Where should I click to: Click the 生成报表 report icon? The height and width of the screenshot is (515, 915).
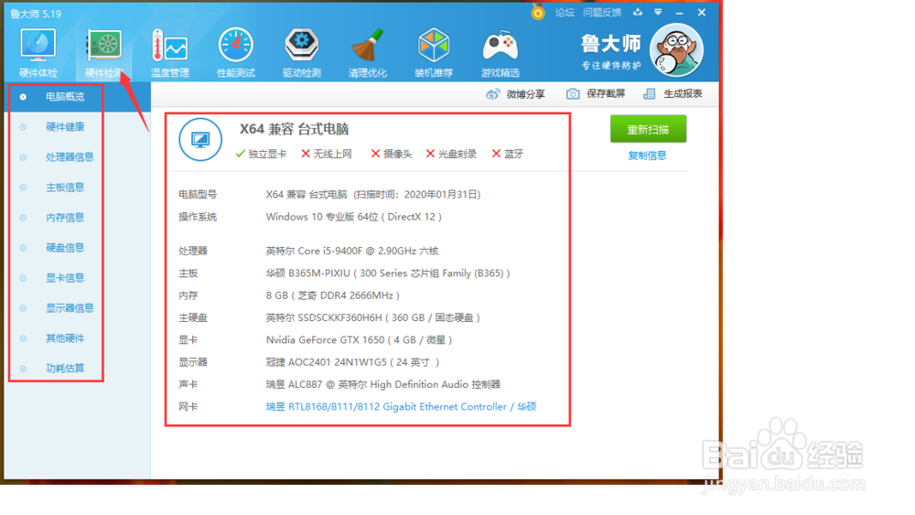649,94
